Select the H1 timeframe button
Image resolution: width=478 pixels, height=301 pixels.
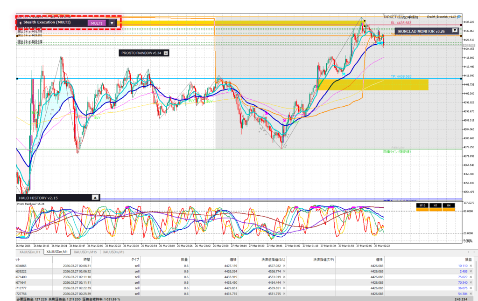(435, 205)
